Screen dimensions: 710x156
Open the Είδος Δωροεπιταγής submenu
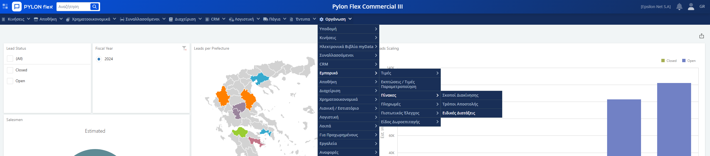pos(410,122)
